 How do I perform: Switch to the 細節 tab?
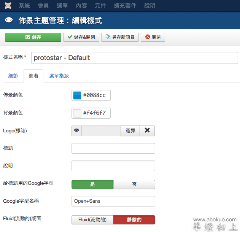tap(13, 76)
